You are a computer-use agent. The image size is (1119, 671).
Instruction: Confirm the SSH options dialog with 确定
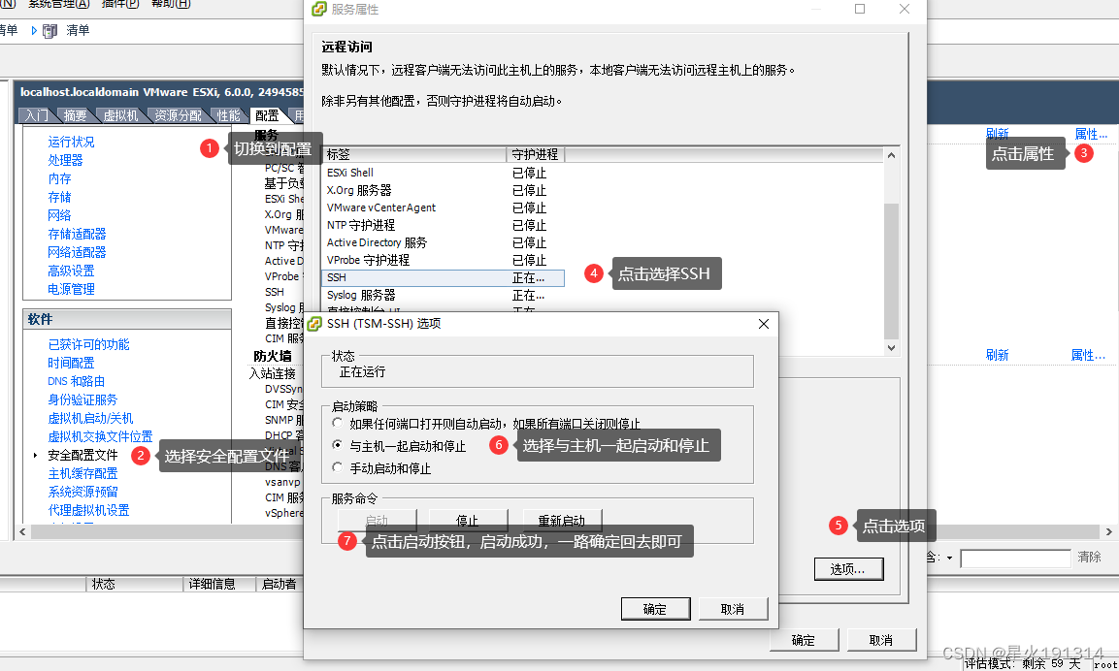[x=655, y=609]
